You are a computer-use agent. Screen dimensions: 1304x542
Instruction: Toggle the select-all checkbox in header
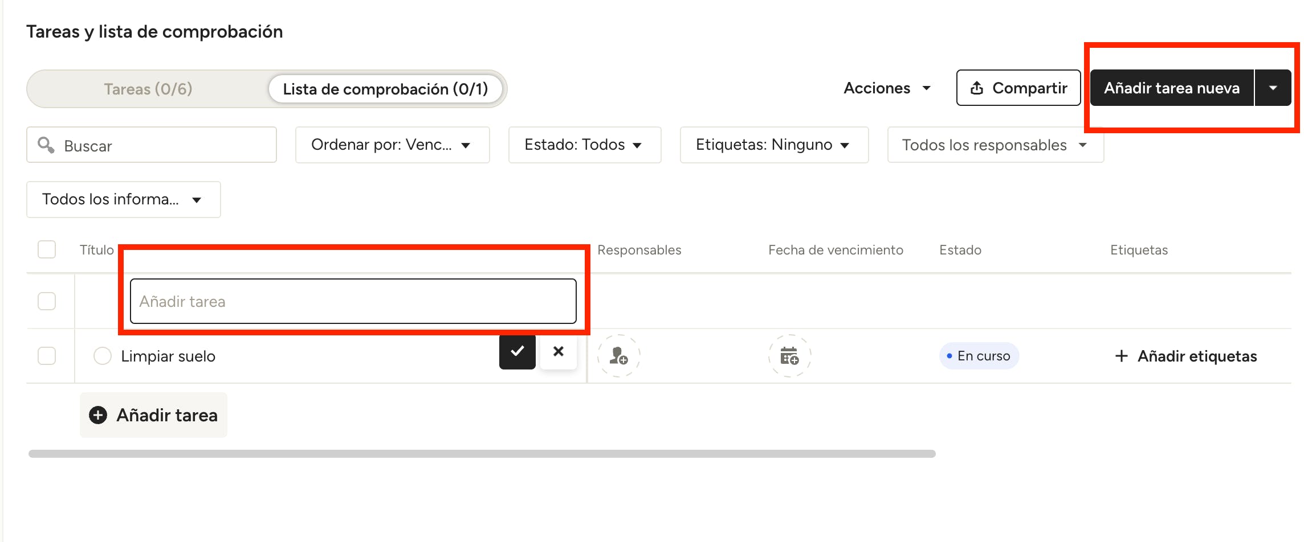[47, 249]
